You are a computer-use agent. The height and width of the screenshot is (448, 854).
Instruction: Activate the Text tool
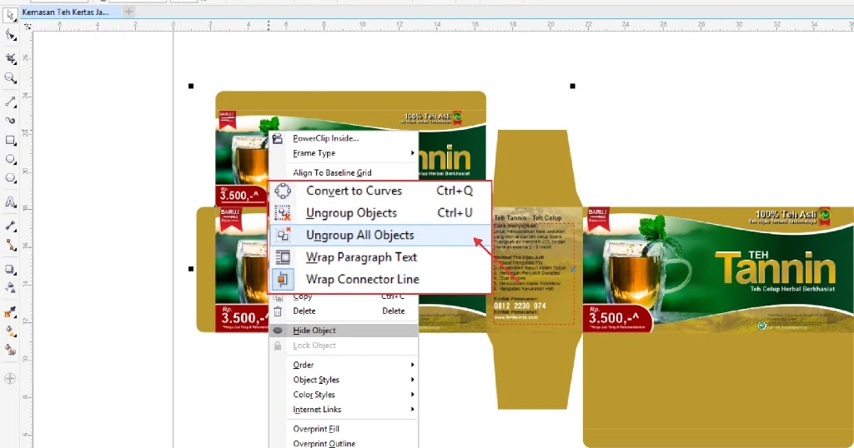point(10,202)
